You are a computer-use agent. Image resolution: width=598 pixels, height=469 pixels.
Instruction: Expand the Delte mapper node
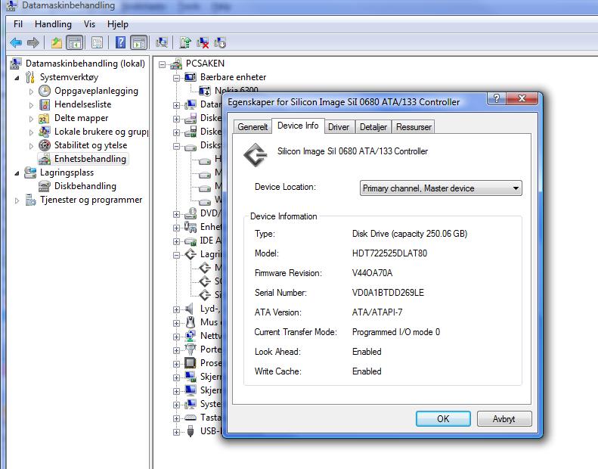point(31,119)
